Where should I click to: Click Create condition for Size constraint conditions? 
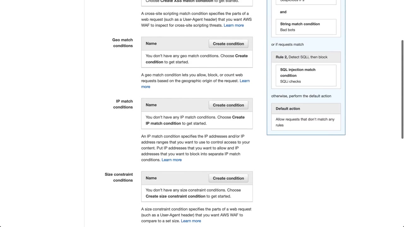(x=228, y=178)
